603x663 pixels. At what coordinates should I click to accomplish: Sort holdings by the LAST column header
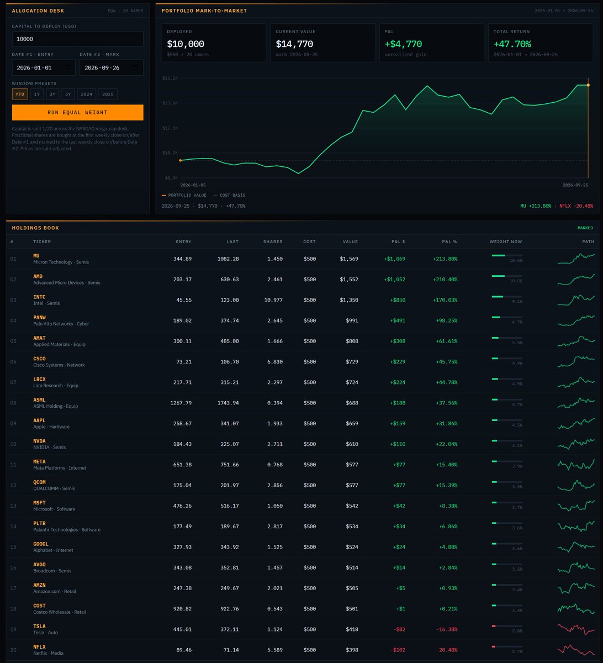pos(232,241)
